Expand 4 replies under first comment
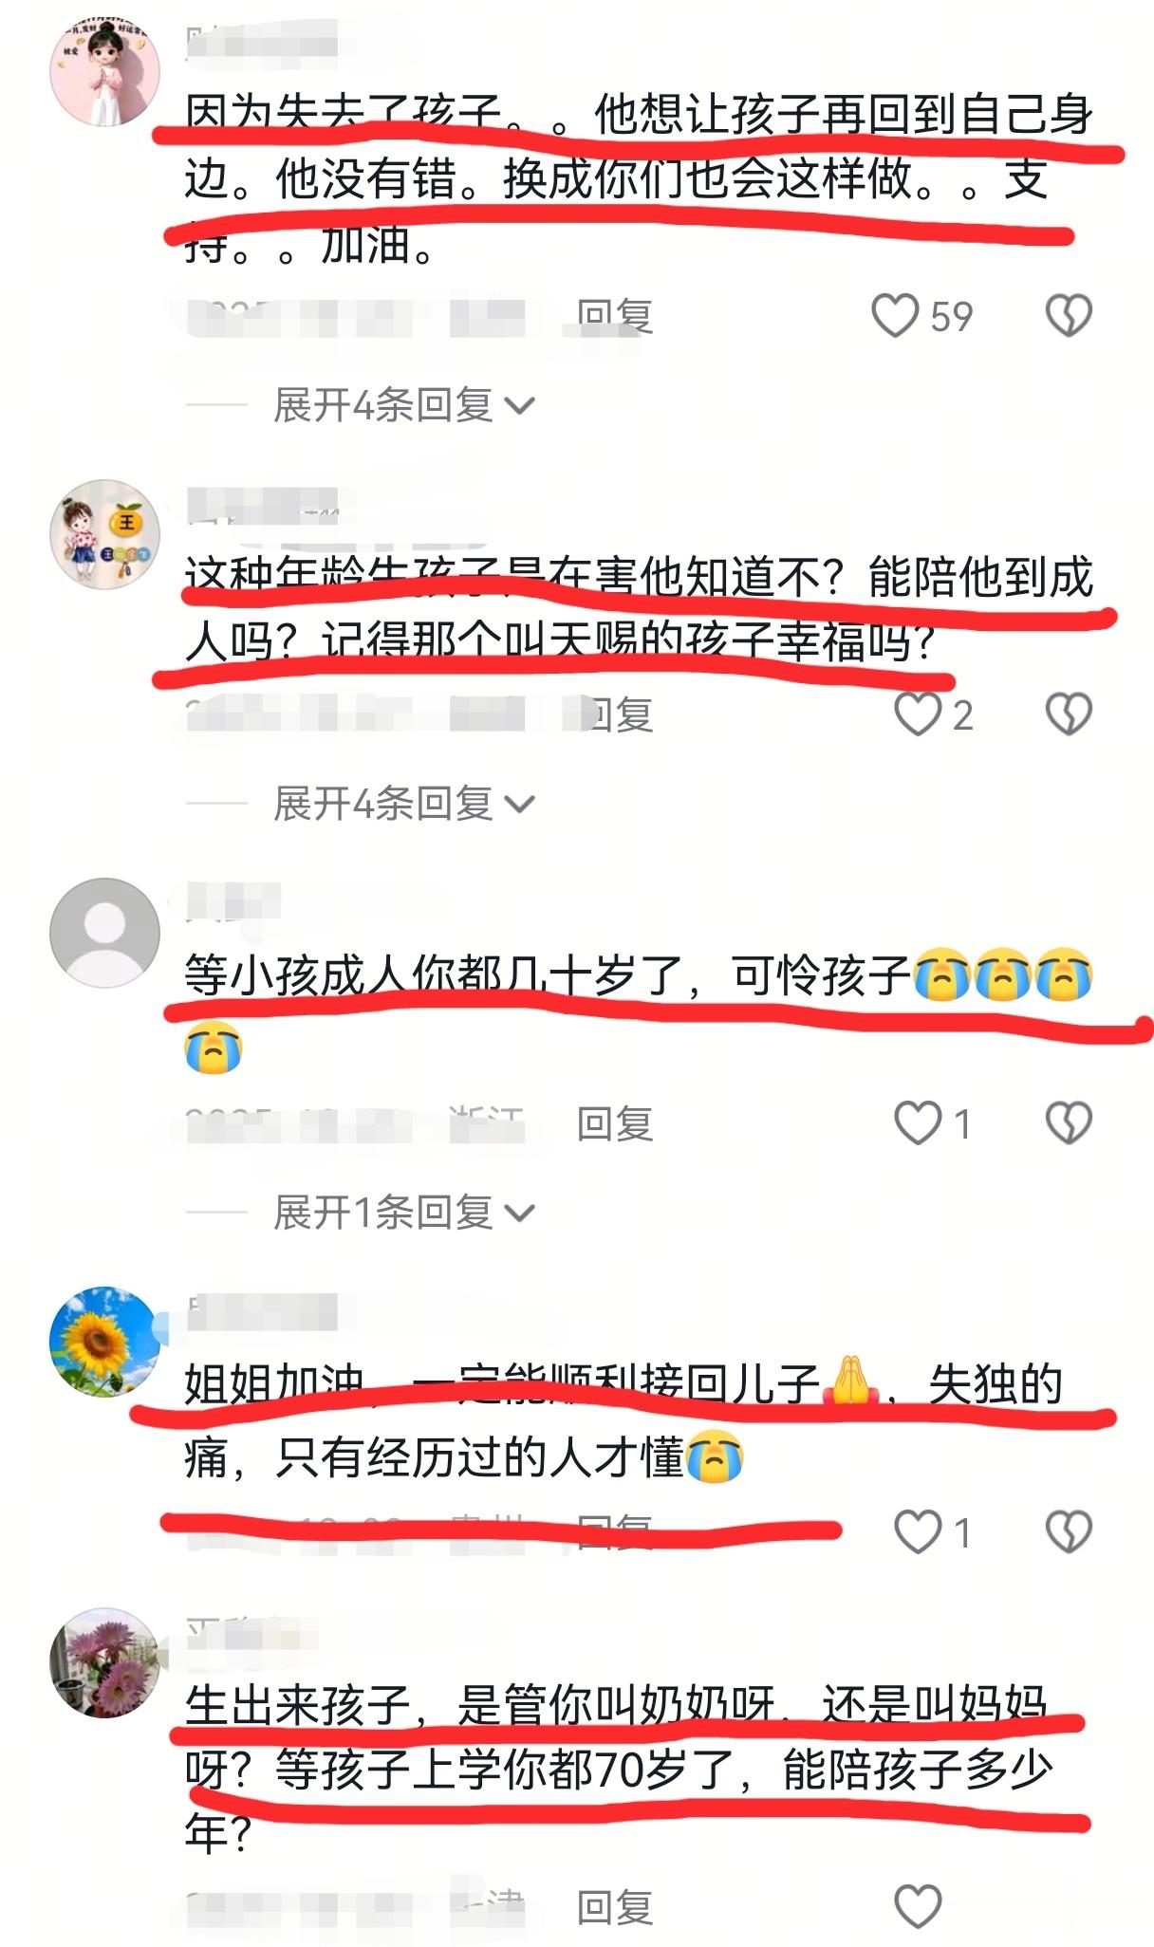The width and height of the screenshot is (1154, 1947). click(404, 405)
